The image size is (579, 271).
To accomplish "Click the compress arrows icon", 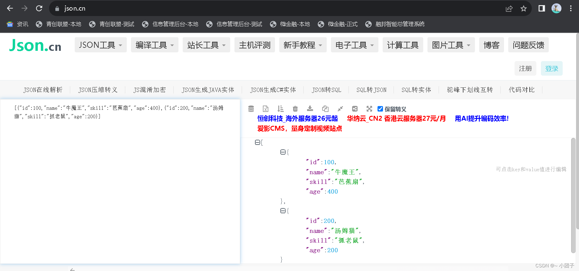I will pos(340,109).
